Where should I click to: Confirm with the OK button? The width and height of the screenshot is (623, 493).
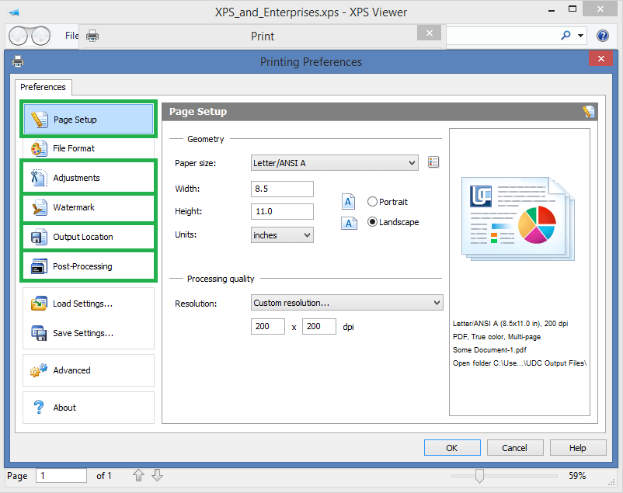click(452, 448)
